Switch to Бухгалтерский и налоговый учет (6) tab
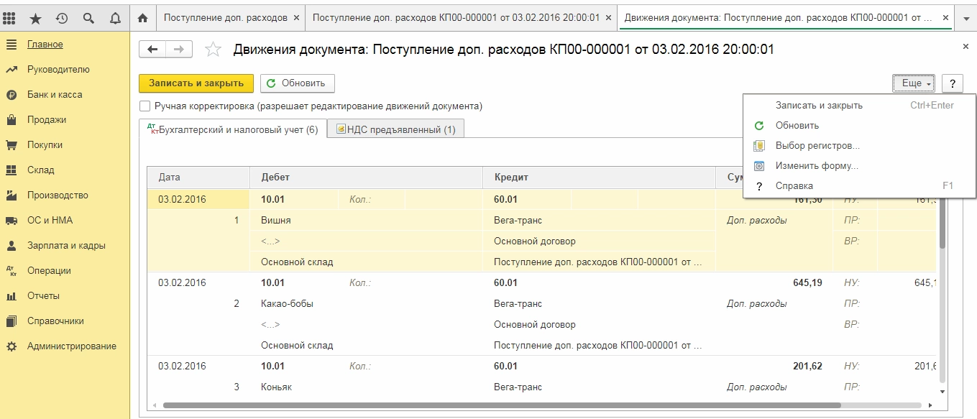 (x=232, y=129)
